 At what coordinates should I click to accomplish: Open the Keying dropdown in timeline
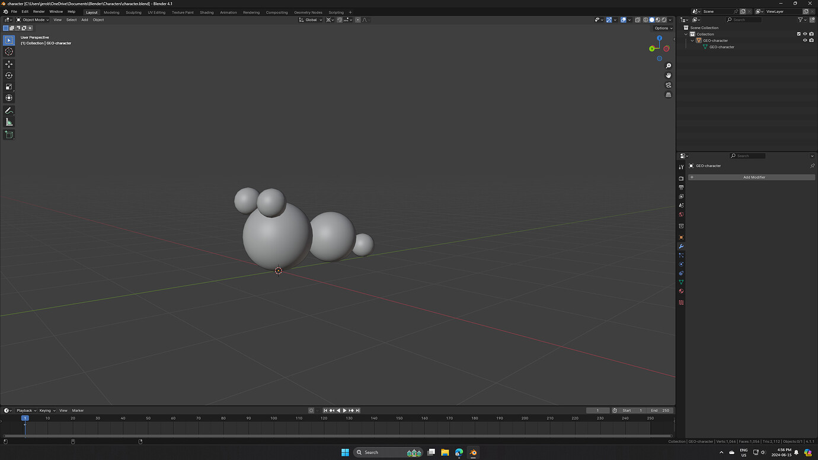pyautogui.click(x=47, y=410)
